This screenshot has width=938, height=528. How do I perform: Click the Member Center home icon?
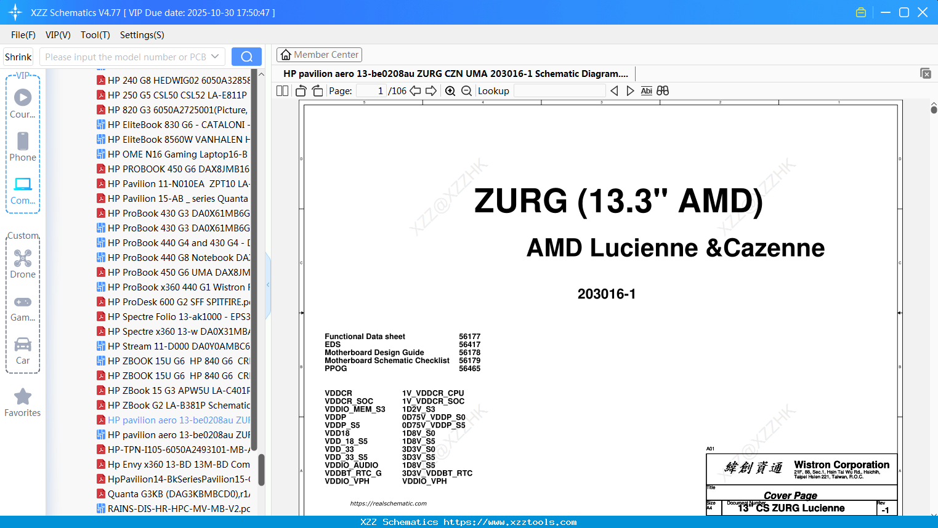tap(286, 55)
